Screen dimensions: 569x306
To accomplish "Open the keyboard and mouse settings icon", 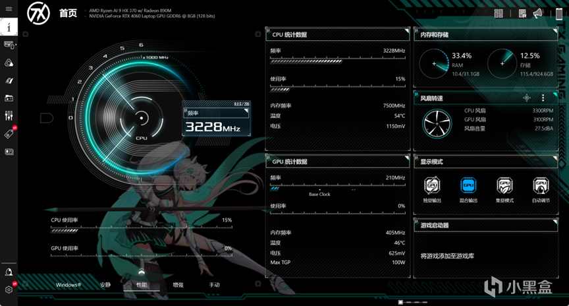I will [9, 45].
